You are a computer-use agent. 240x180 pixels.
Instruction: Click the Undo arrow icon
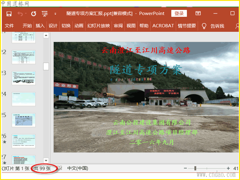(x=20, y=14)
